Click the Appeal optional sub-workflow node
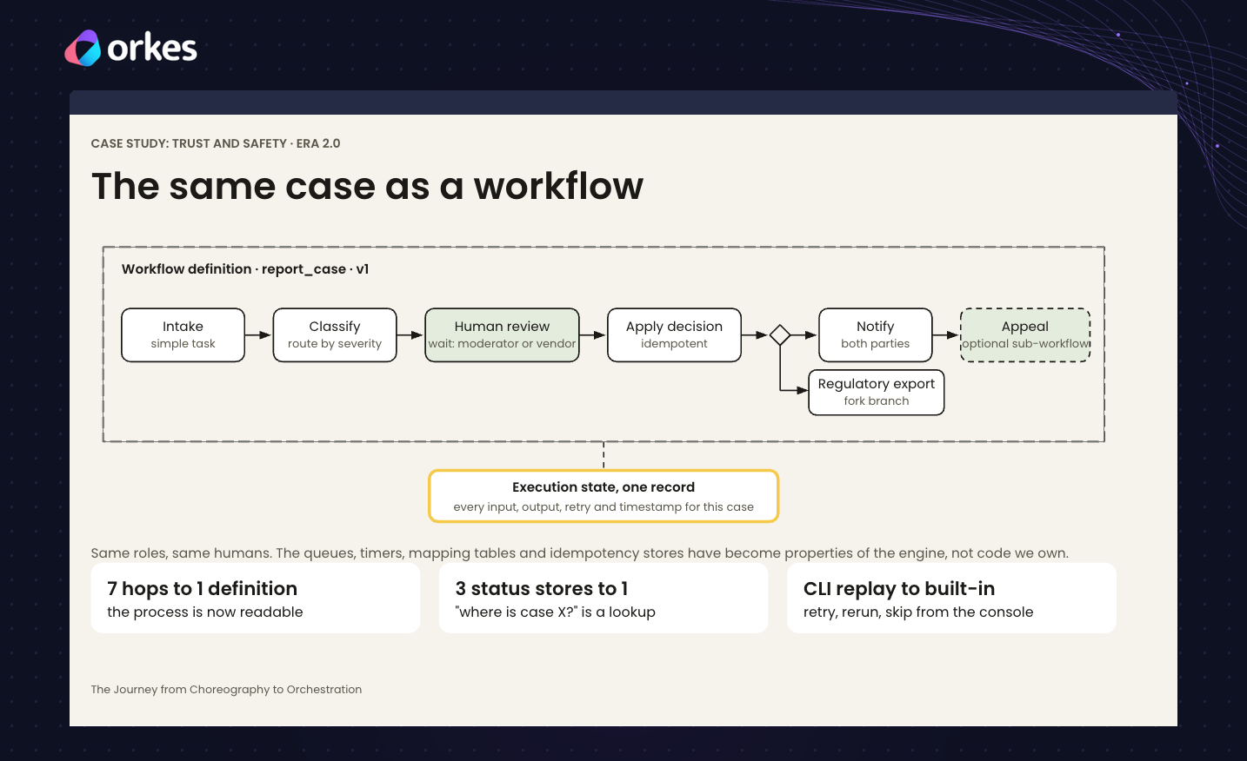This screenshot has width=1247, height=761. click(x=1025, y=334)
